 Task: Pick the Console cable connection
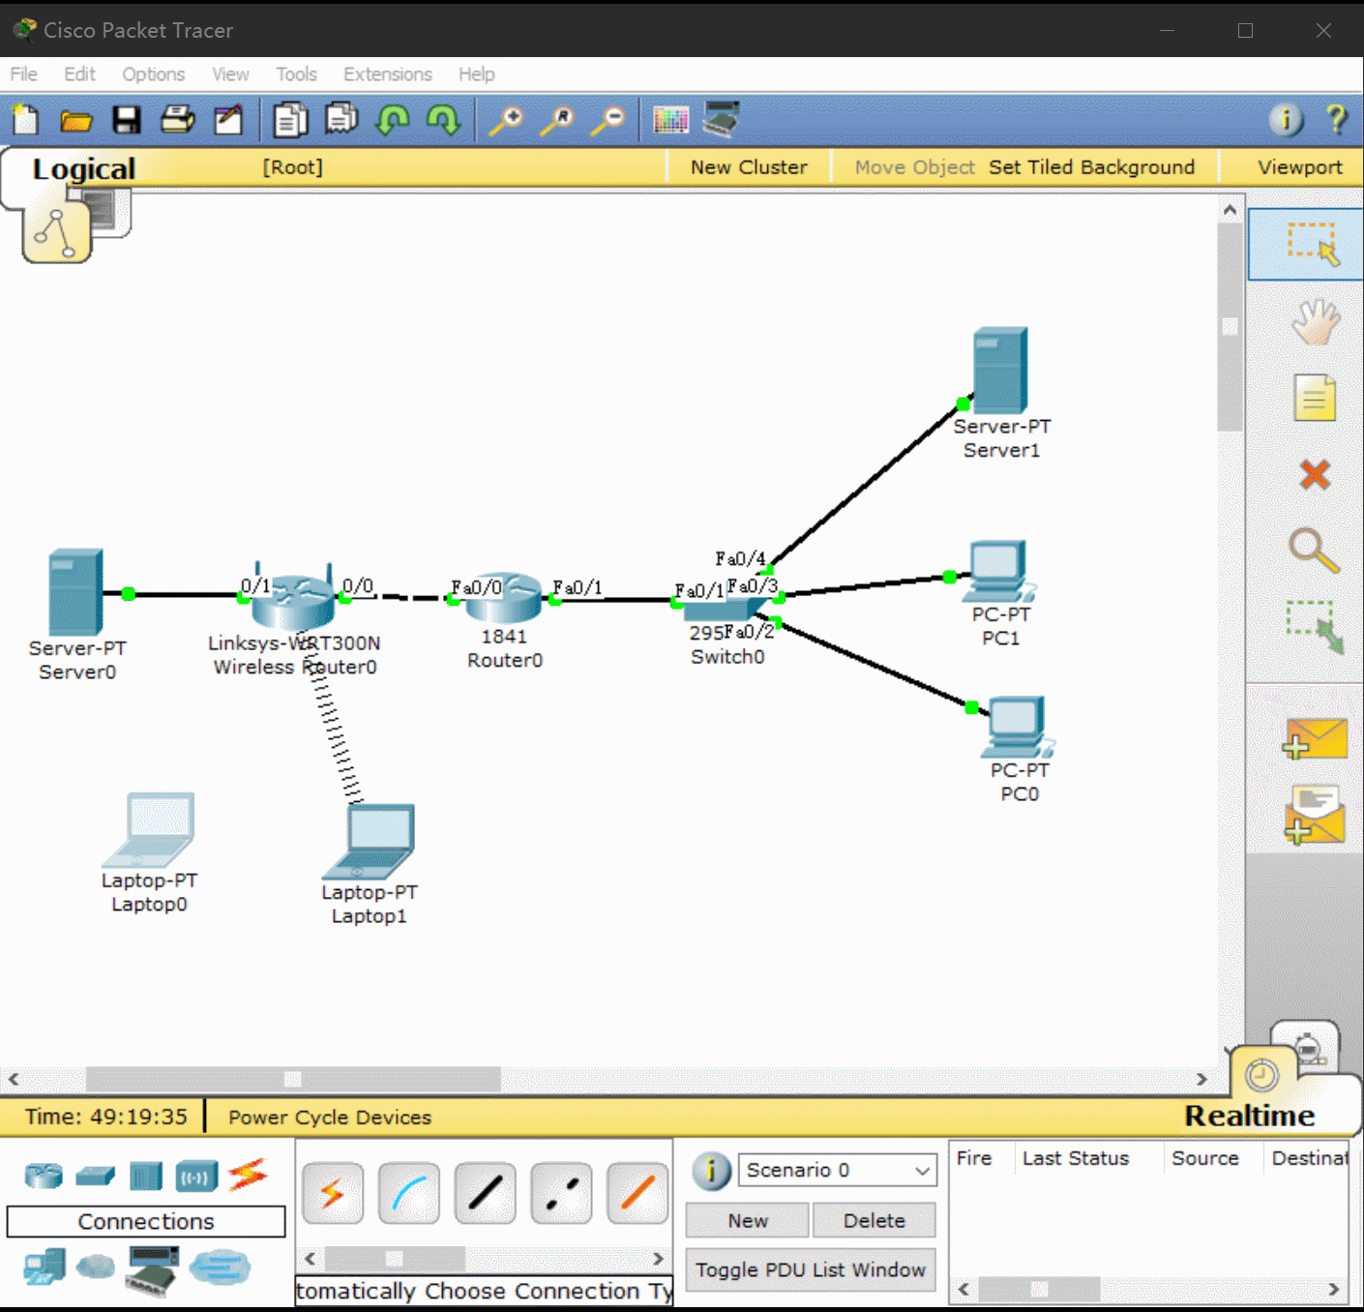pyautogui.click(x=409, y=1193)
